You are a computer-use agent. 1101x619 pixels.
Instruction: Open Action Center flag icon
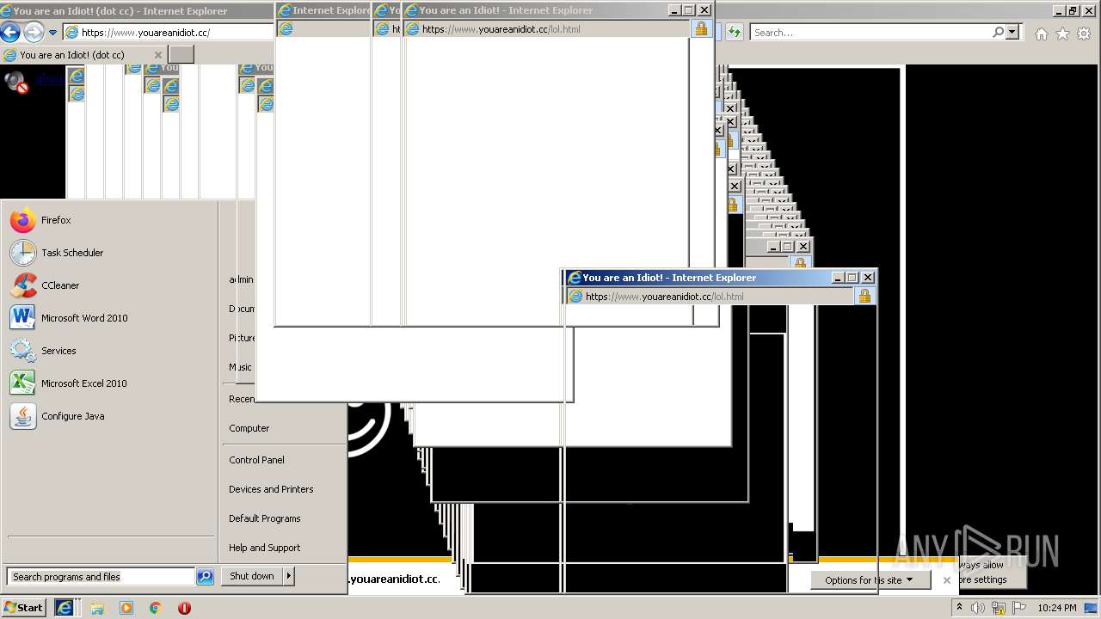point(1018,608)
